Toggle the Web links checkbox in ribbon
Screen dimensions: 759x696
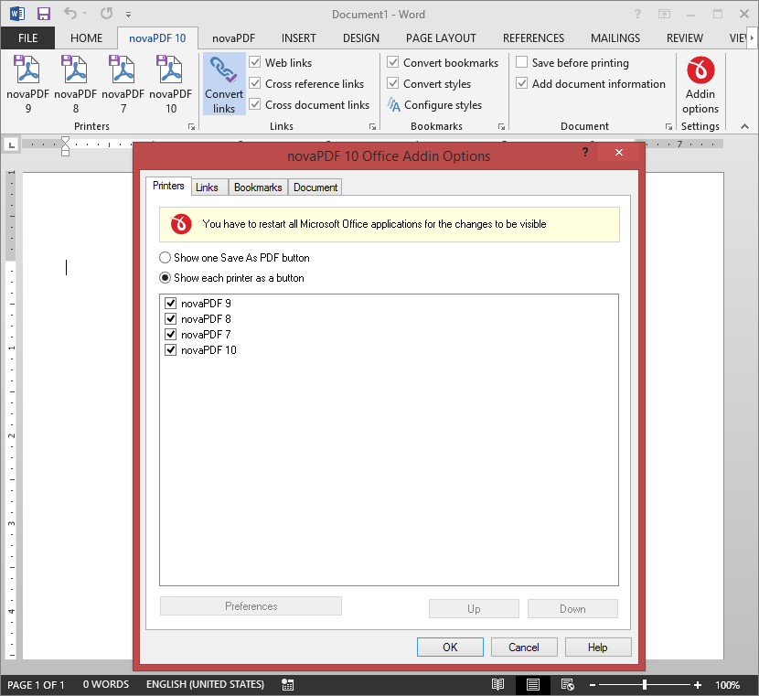(x=255, y=62)
